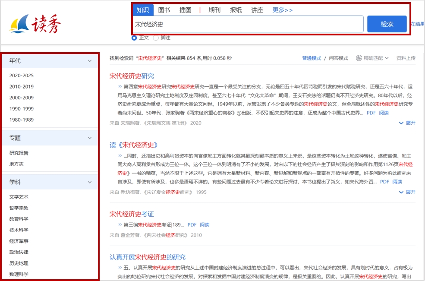Open the 读《宋代经济史》 result title
The width and height of the screenshot is (425, 281).
pyautogui.click(x=134, y=145)
